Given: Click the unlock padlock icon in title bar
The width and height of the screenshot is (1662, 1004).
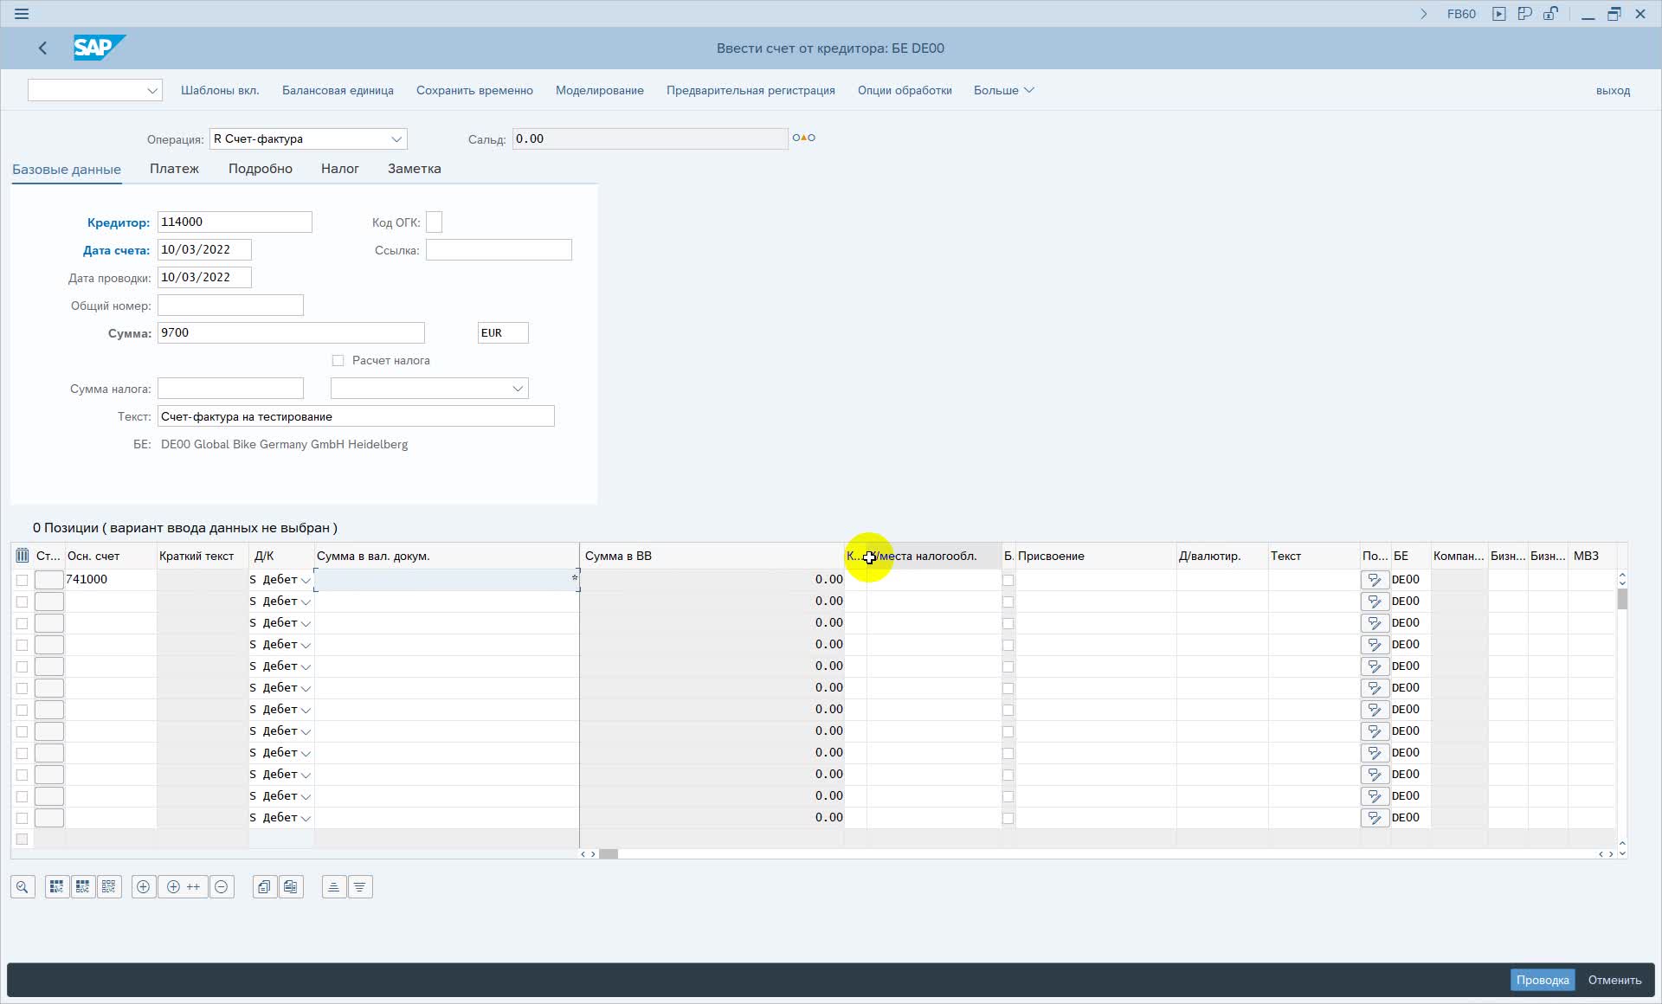Looking at the screenshot, I should [x=1551, y=14].
